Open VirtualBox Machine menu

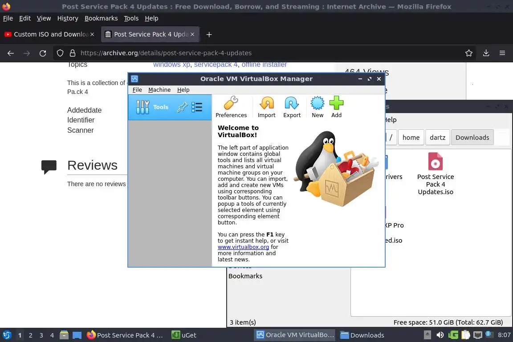click(x=159, y=90)
